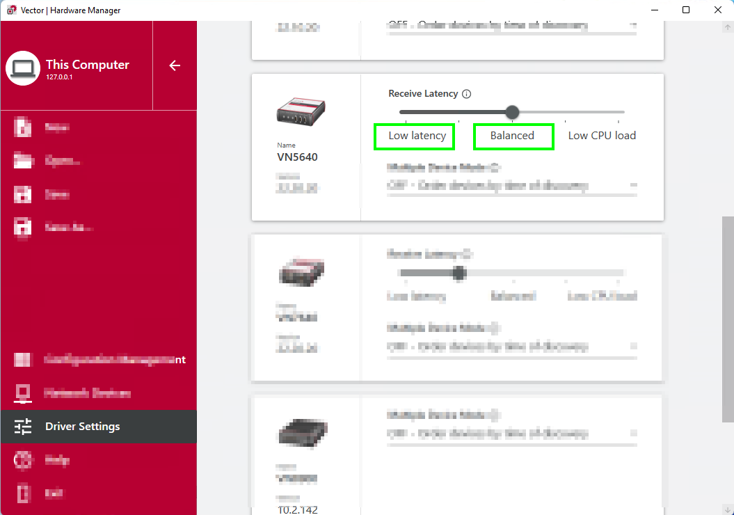Choose Balanced latency for the VN5640
Image resolution: width=734 pixels, height=515 pixels.
pyautogui.click(x=512, y=136)
